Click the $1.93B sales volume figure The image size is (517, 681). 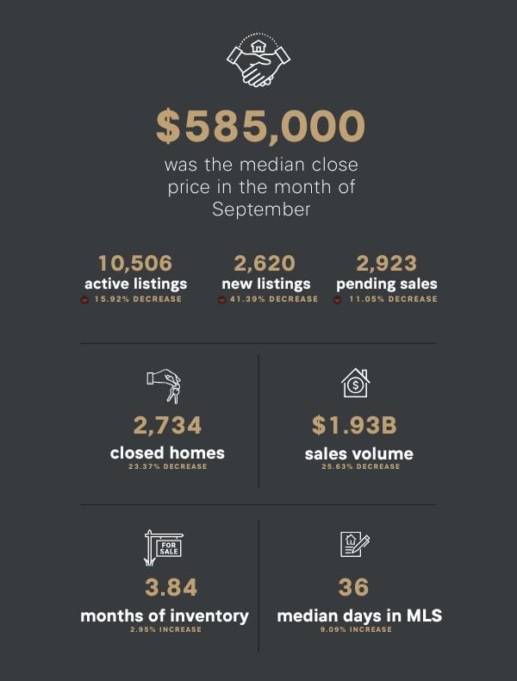(354, 426)
